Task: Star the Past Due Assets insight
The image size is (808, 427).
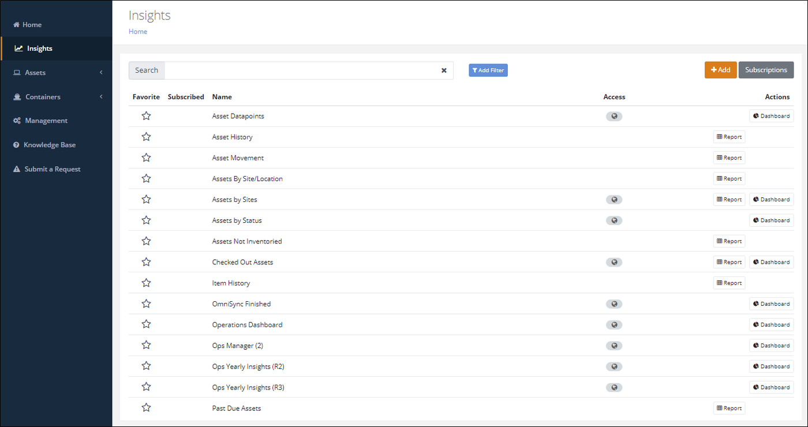Action: tap(146, 408)
